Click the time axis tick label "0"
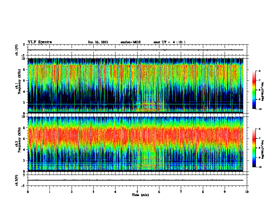 [28, 192]
